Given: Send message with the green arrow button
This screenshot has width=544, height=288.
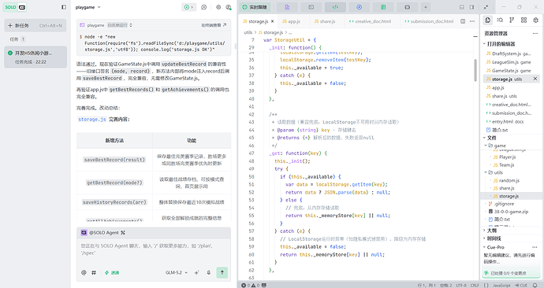Looking at the screenshot, I should click(x=222, y=272).
